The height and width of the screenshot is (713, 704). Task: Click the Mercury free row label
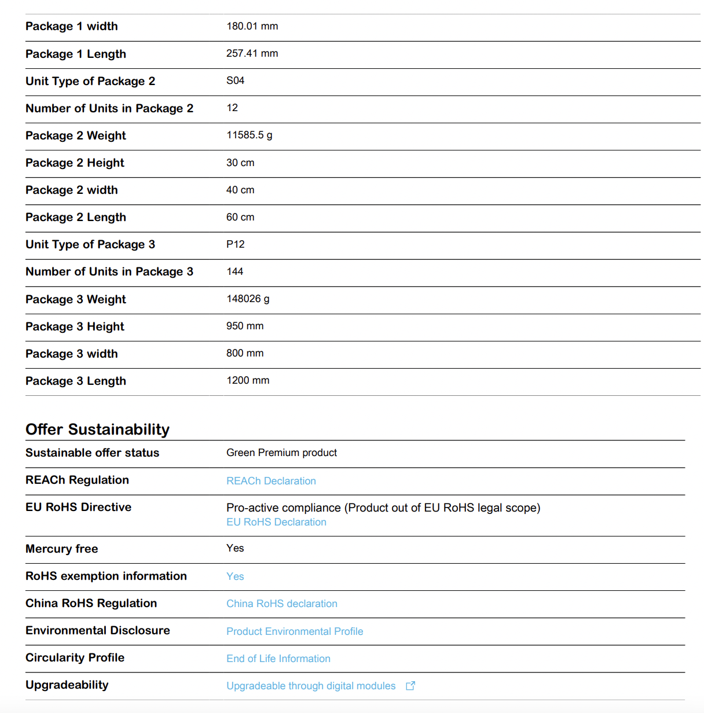click(x=62, y=549)
